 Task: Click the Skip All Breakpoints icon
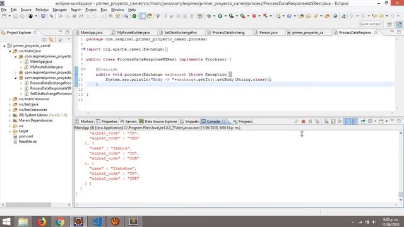point(52,16)
